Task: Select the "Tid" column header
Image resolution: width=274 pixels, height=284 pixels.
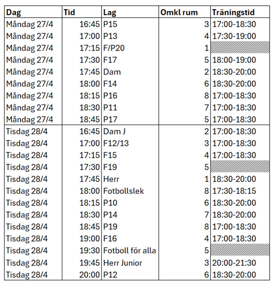Action: [x=69, y=13]
